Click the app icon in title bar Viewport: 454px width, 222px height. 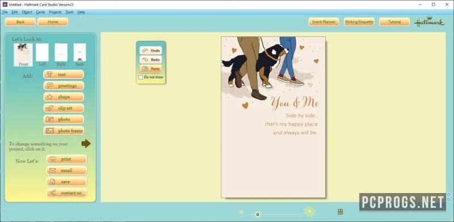(x=5, y=5)
